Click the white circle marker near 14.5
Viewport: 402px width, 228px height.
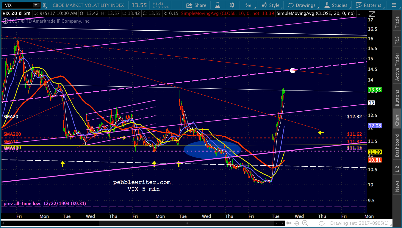[x=292, y=70]
